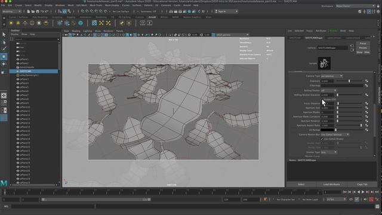Viewport: 382px width, 215px height.
Task: Click the Open Scene folder icon
Action: point(33,11)
